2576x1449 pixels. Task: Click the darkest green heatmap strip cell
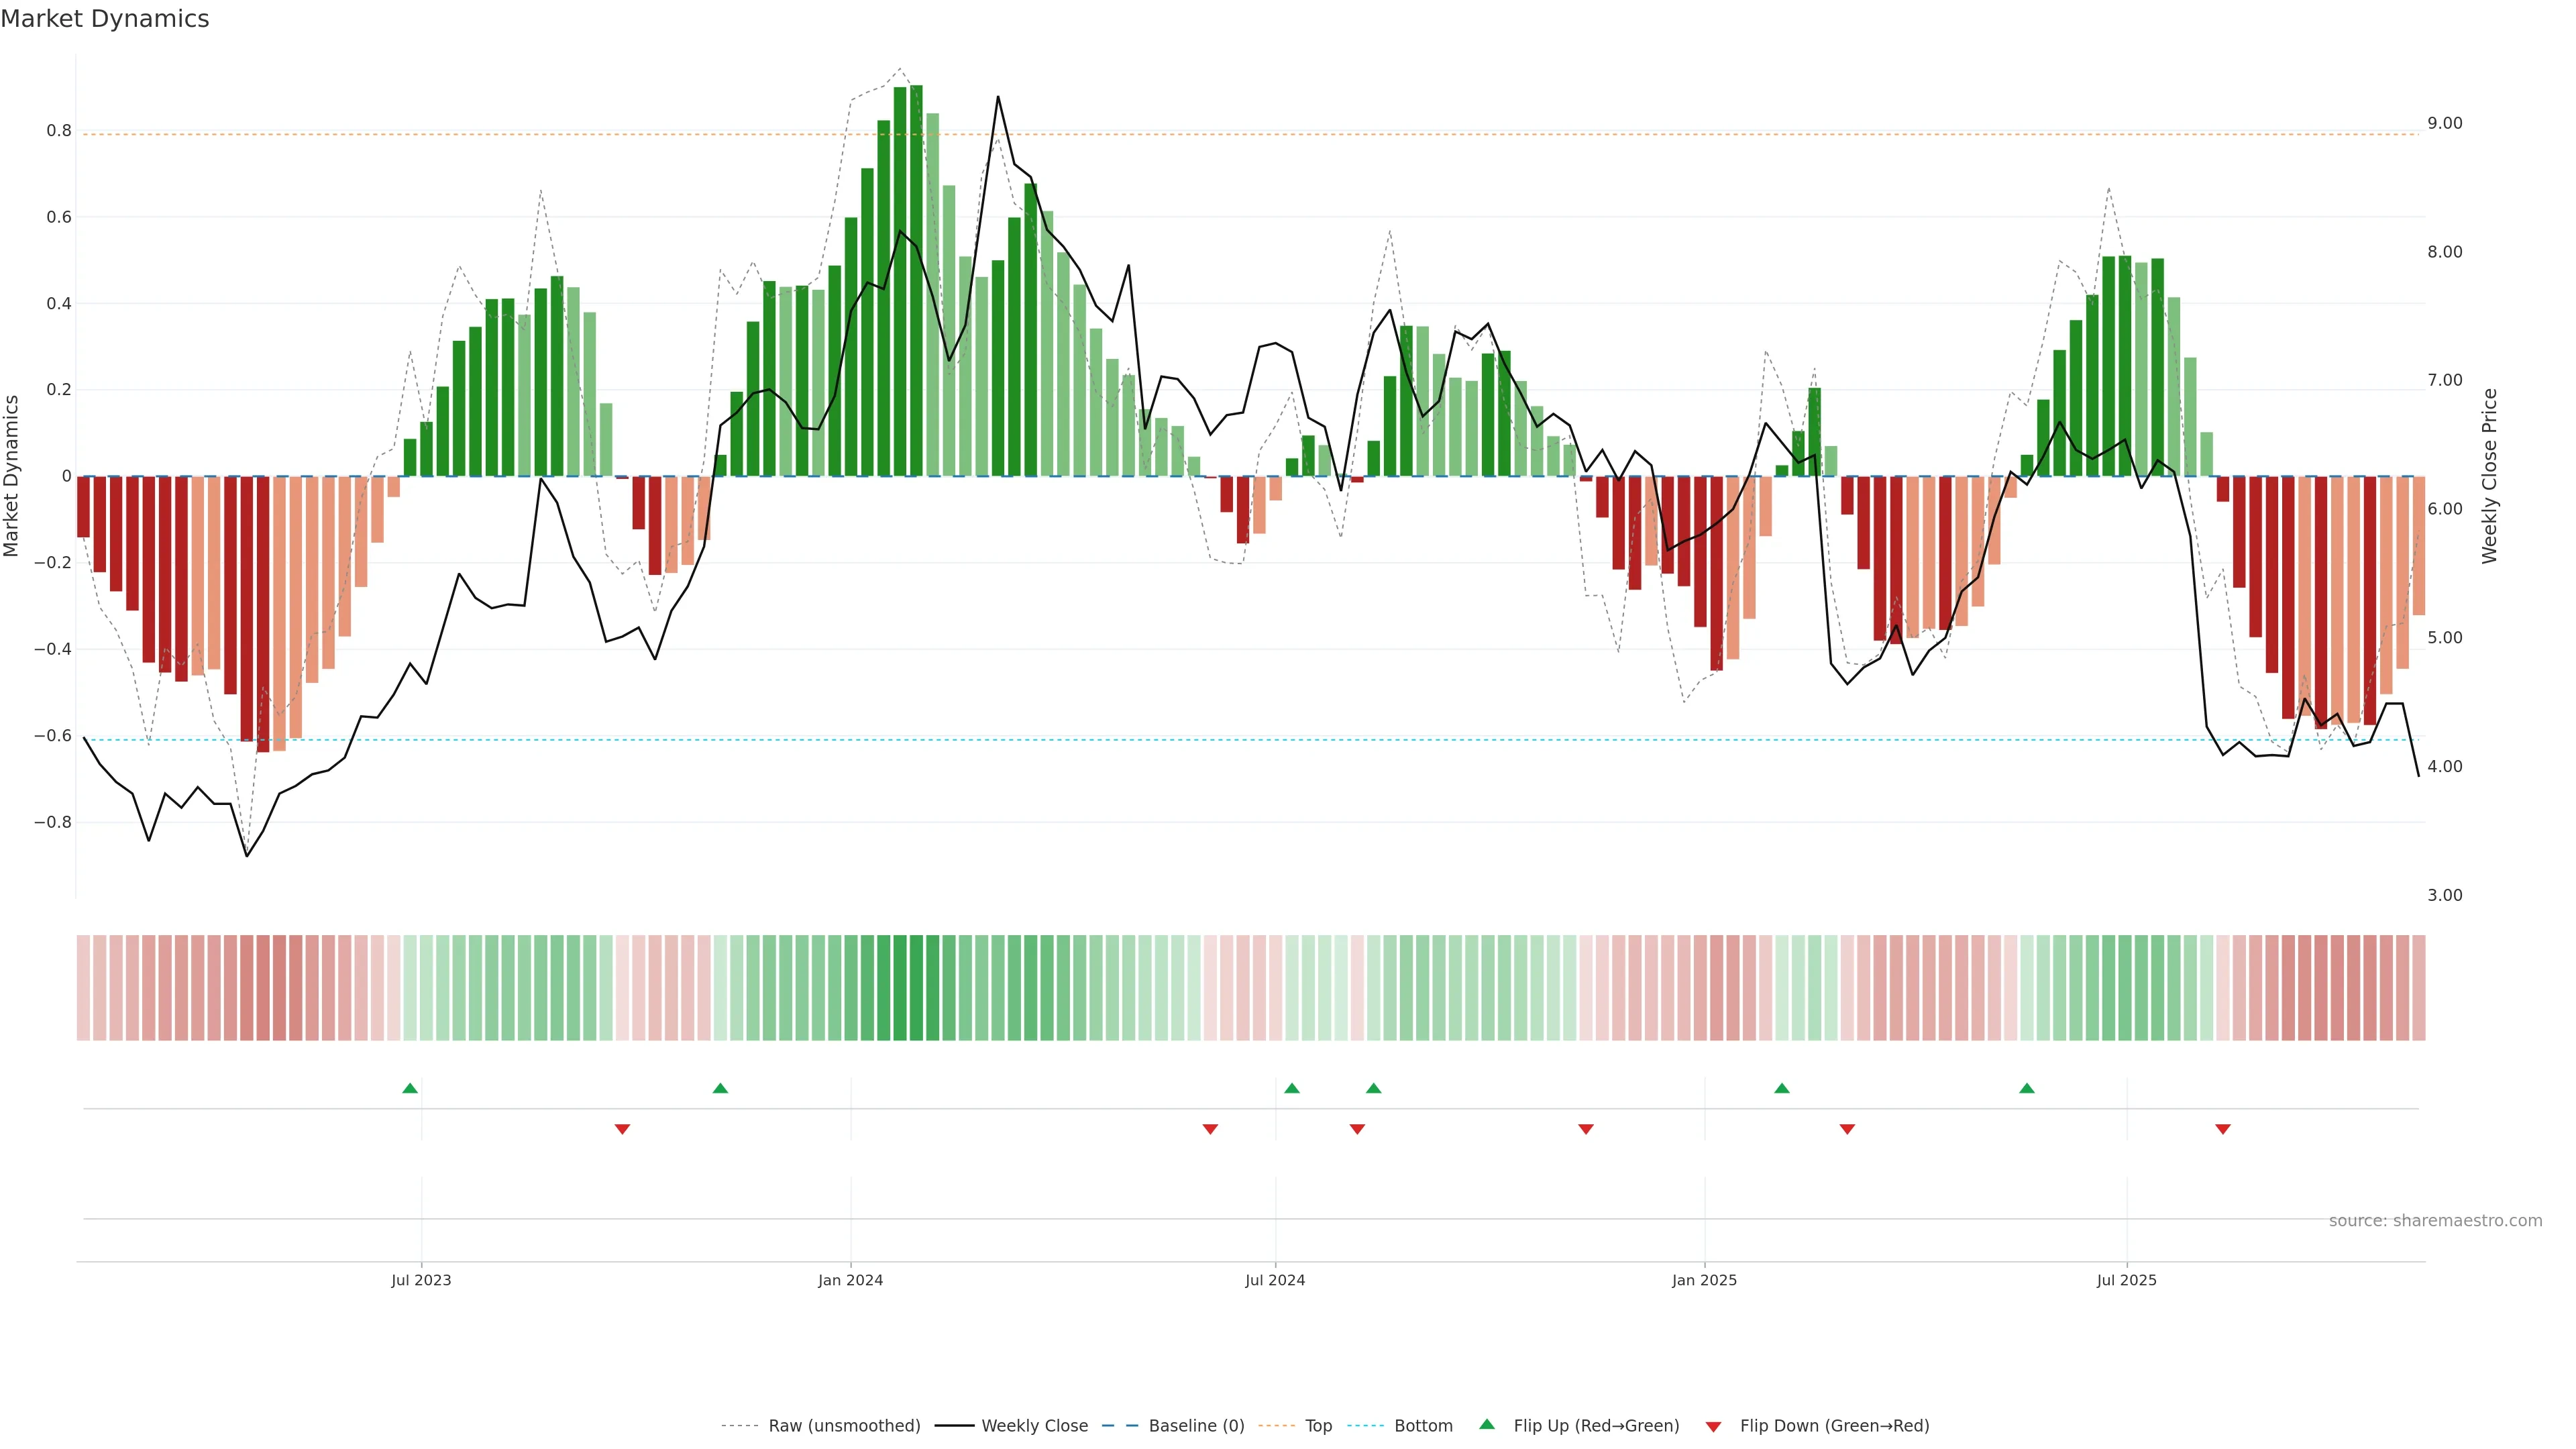[x=916, y=988]
